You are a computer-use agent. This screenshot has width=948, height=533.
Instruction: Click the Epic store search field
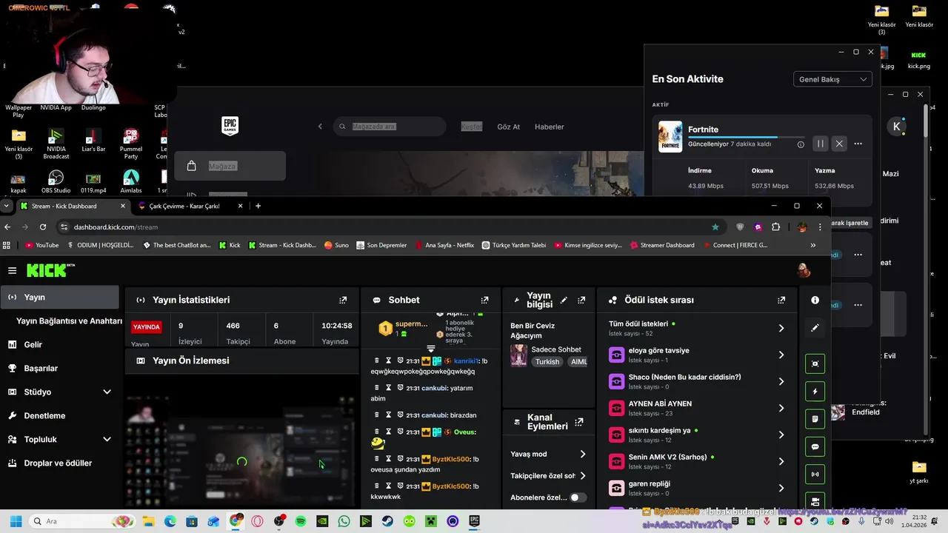tap(390, 127)
